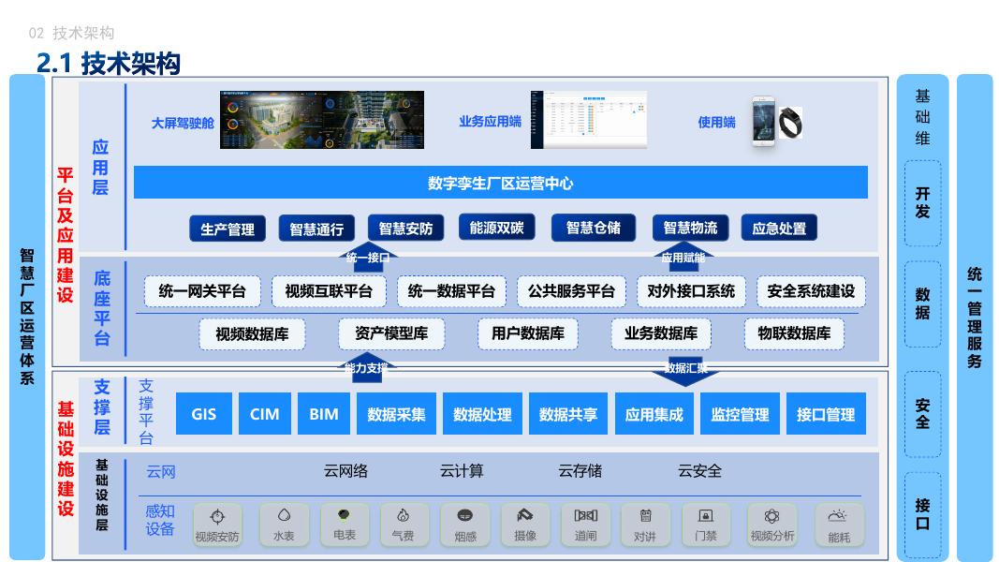999x562 pixels.
Task: Click the GIS support platform tile
Action: [x=204, y=413]
